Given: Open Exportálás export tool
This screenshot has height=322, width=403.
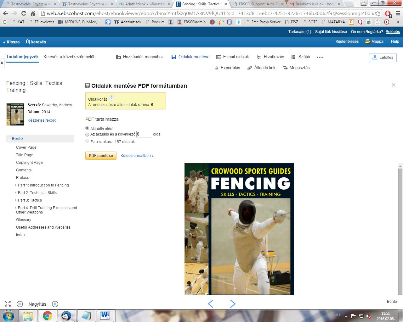Looking at the screenshot, I should point(227,68).
